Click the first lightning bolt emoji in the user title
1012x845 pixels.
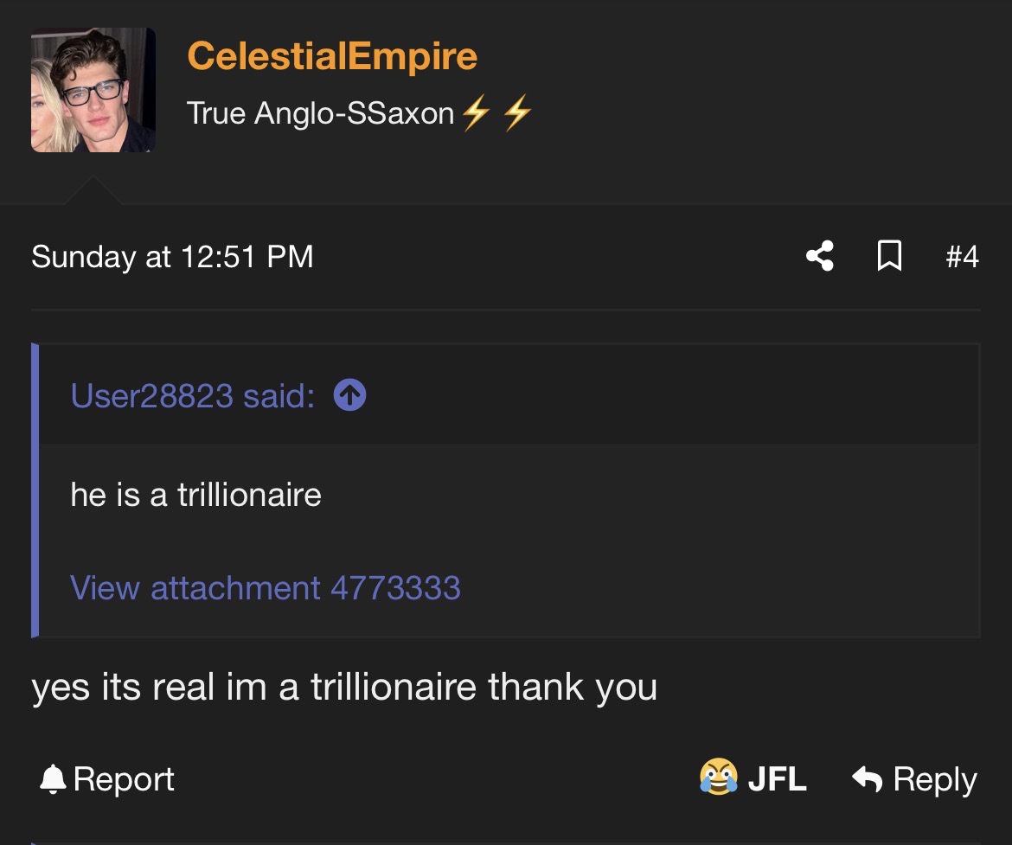pos(475,113)
